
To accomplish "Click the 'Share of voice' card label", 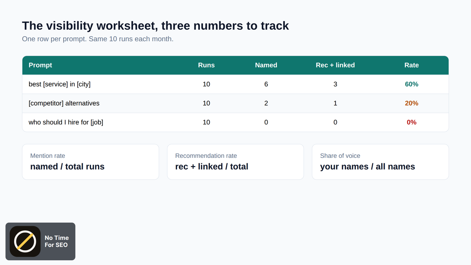I will (x=340, y=156).
